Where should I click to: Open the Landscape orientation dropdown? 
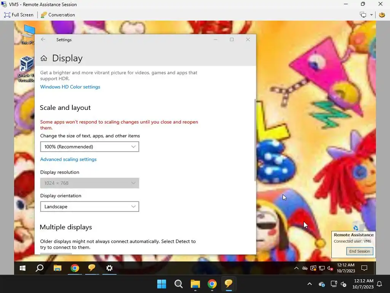[90, 206]
